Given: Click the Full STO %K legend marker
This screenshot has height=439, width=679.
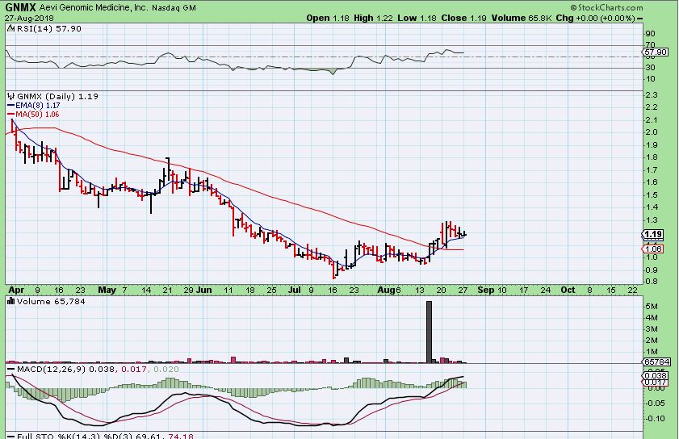Looking at the screenshot, I should [10, 437].
